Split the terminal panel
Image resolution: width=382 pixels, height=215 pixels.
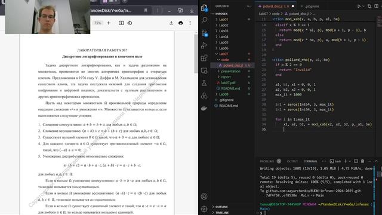coord(356,161)
